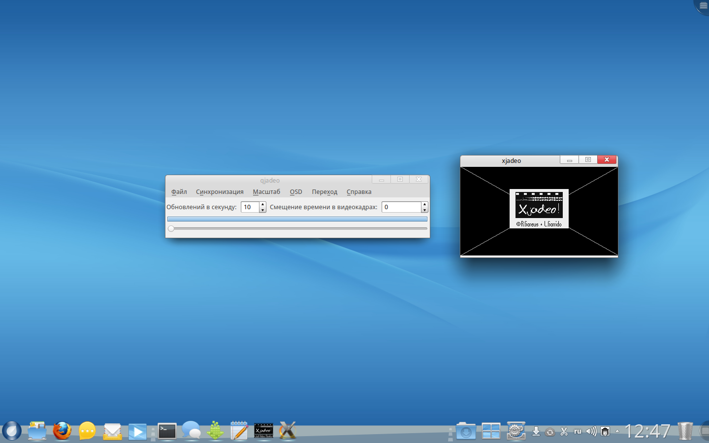Click the seek slider handle in qjadeo
Screen dimensions: 709x443
(x=171, y=228)
